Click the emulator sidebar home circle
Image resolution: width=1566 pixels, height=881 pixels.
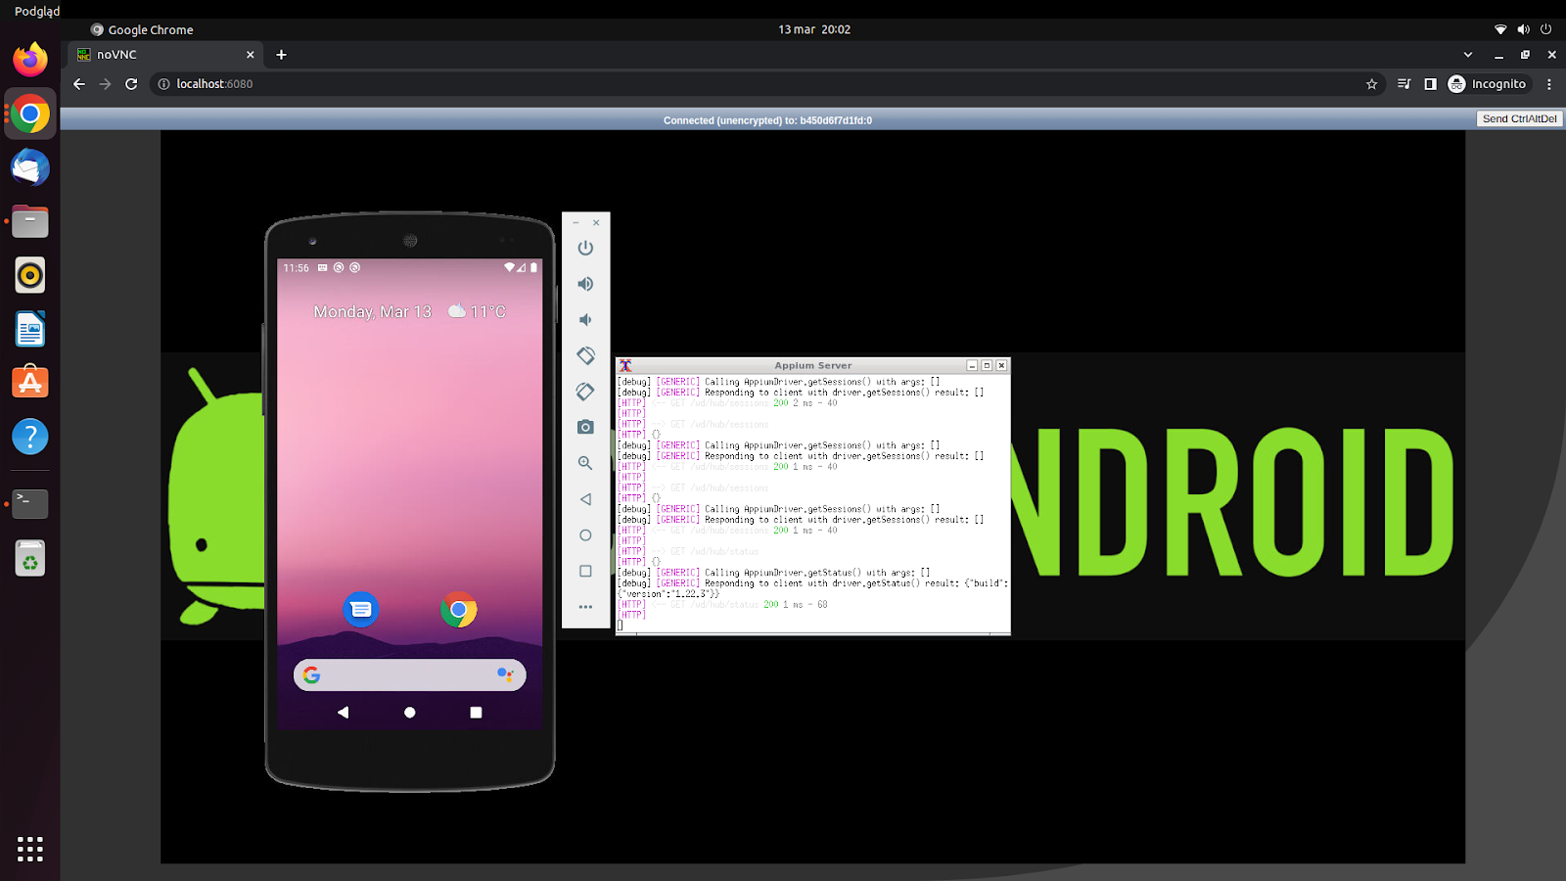585,535
